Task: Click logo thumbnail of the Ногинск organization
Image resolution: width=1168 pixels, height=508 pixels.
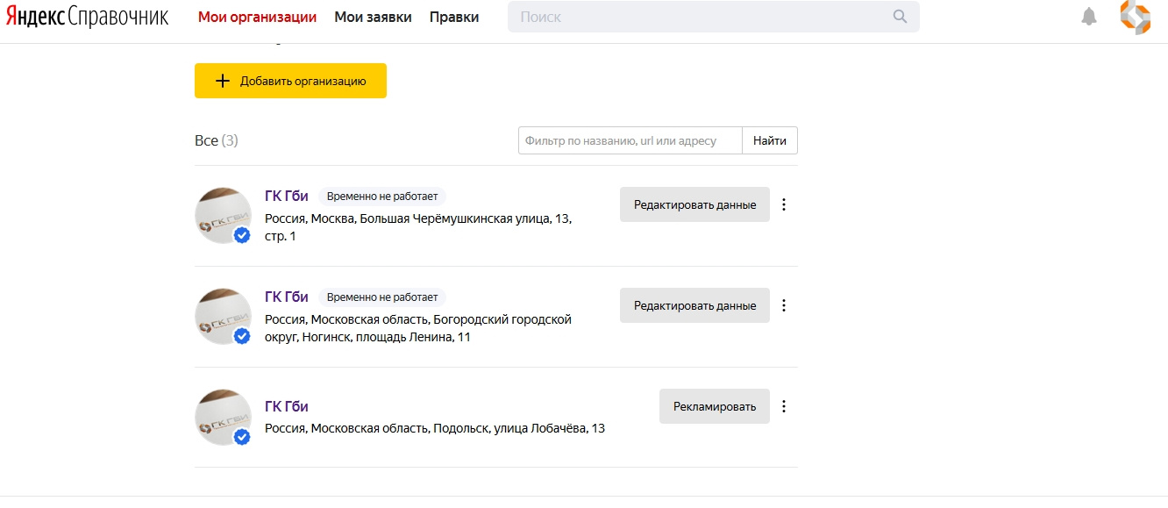Action: click(x=223, y=317)
